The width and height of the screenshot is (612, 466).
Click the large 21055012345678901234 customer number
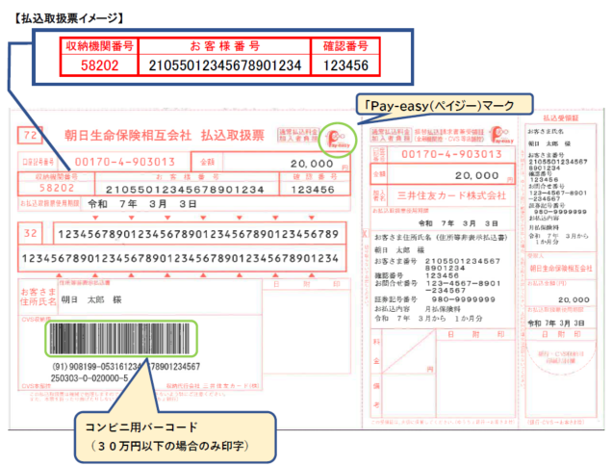[225, 65]
